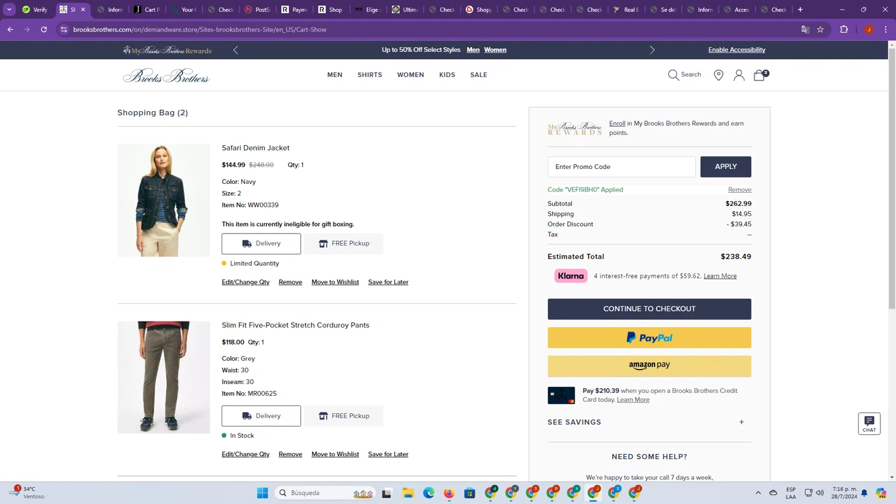Launch Firefox from the taskbar

tap(449, 493)
